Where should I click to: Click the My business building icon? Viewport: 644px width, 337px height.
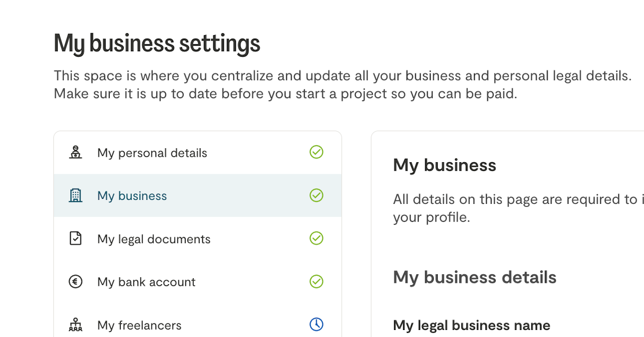[75, 195]
